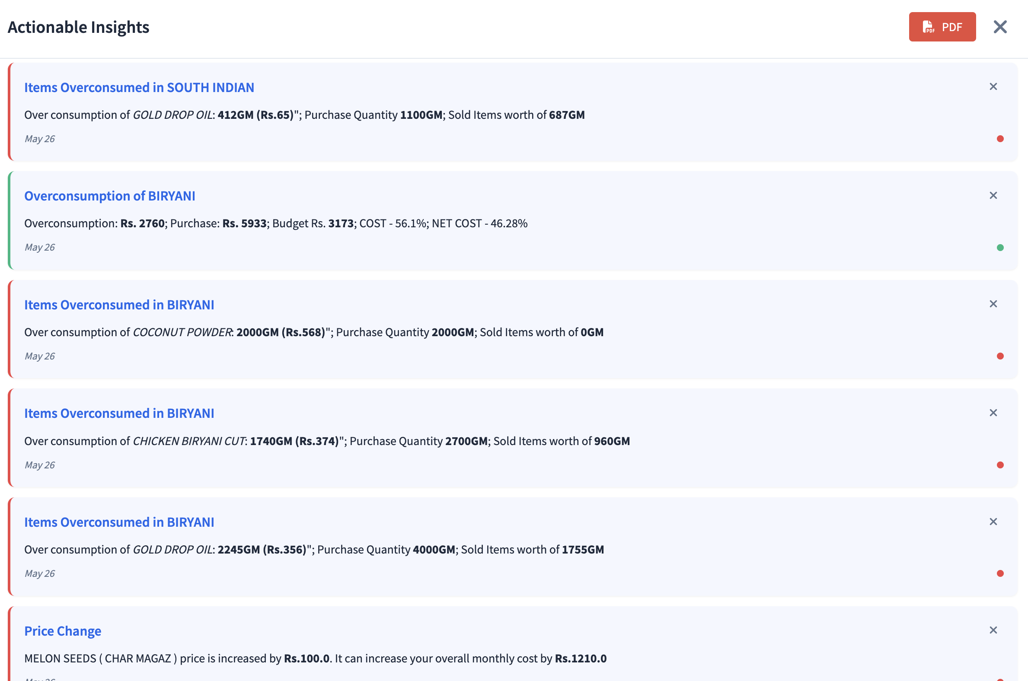Open Items Overconsumed in BIRYANI coconut powder title
Viewport: 1028px width, 681px height.
click(x=119, y=305)
